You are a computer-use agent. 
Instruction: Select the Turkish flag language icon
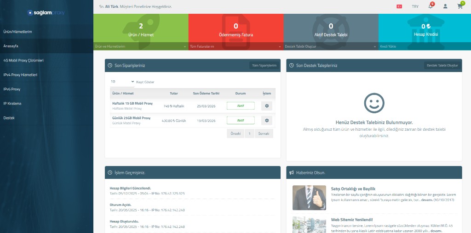399,6
